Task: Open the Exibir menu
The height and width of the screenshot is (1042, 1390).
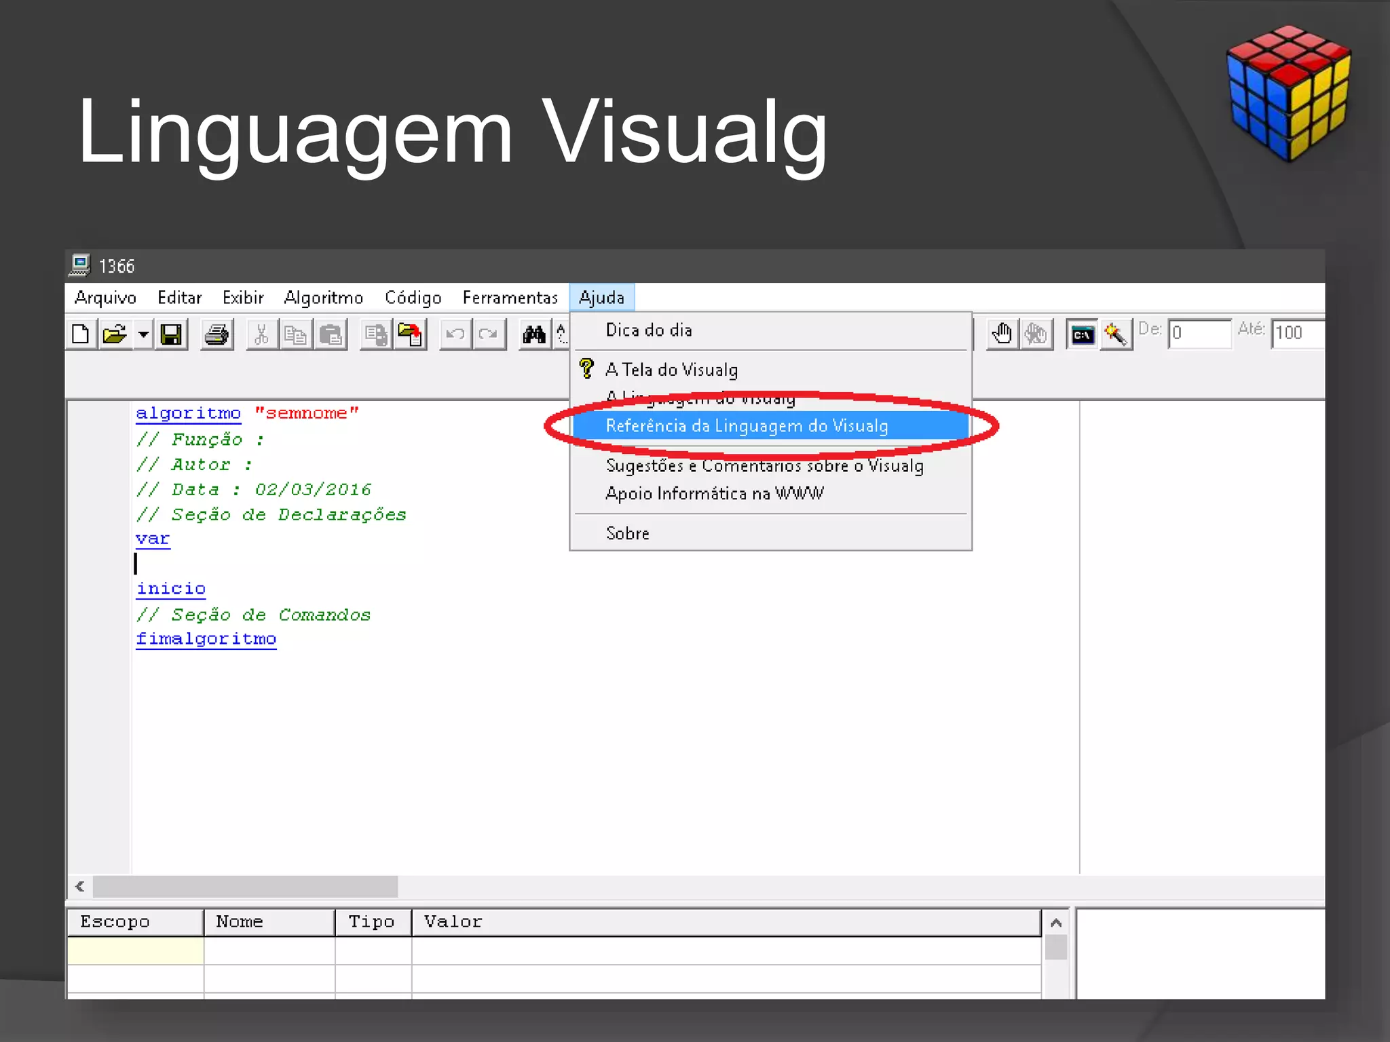Action: [x=243, y=298]
